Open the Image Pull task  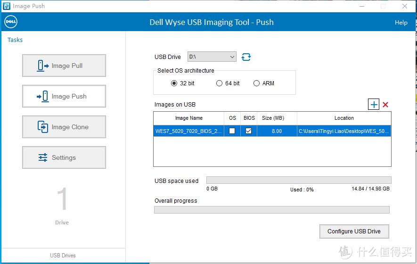tap(64, 66)
